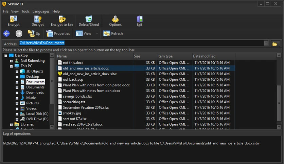The height and width of the screenshot is (164, 284).
Task: Sort by the Size column header
Action: coord(145,56)
